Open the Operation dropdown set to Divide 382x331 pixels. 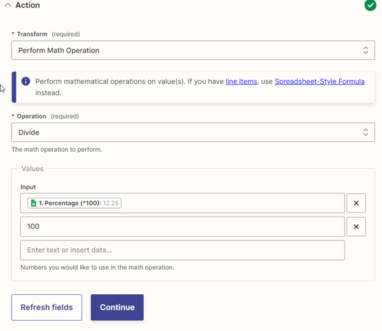(x=184, y=132)
